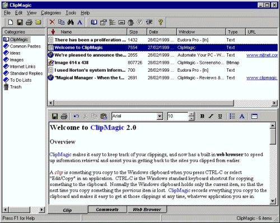The height and width of the screenshot is (223, 280).
Task: Save clip text using editor floppy icon
Action: coord(55,117)
